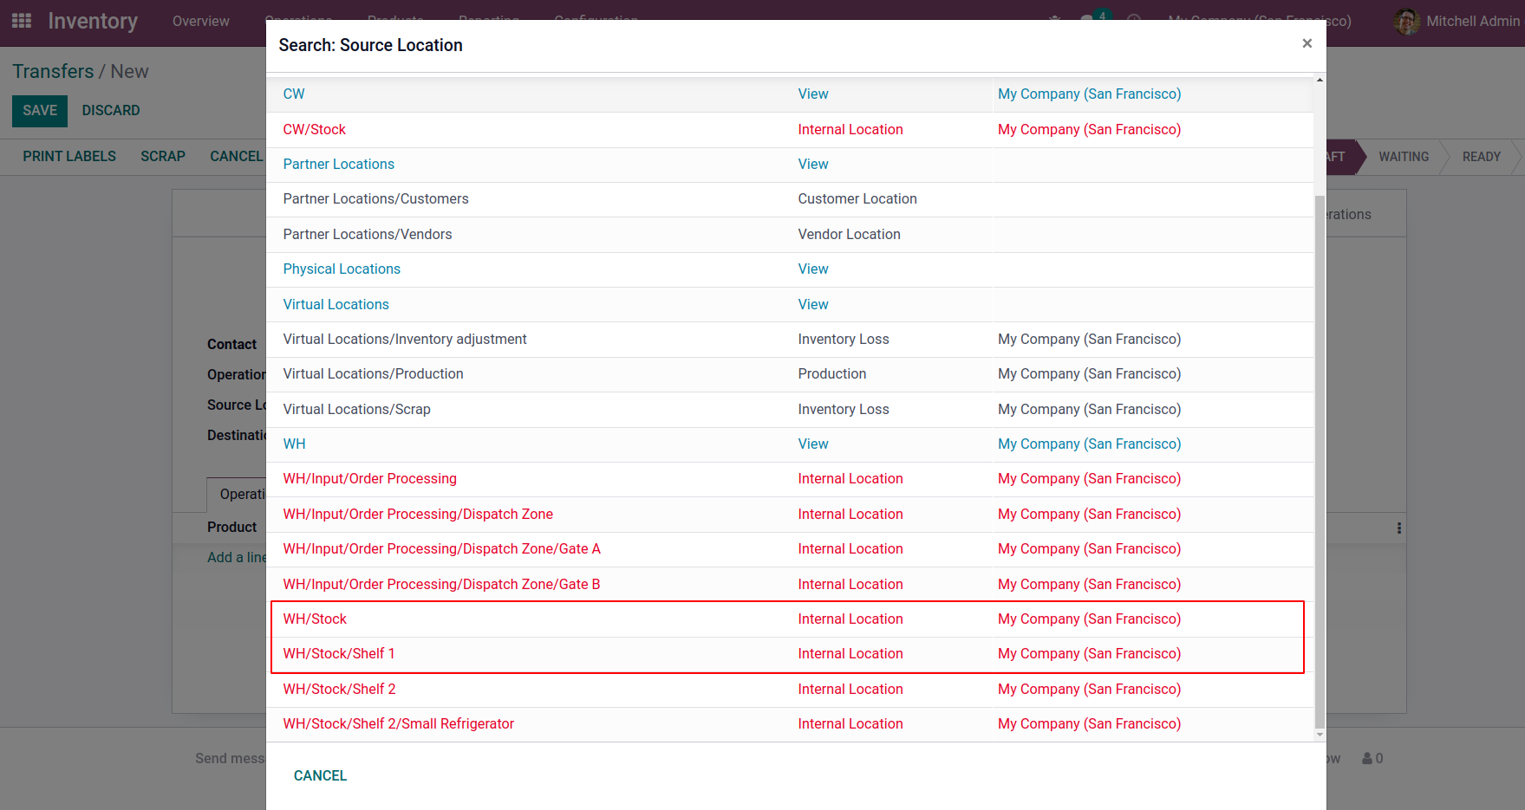This screenshot has height=810, width=1525.
Task: Click Mitchell Admin user avatar
Action: pos(1406,21)
